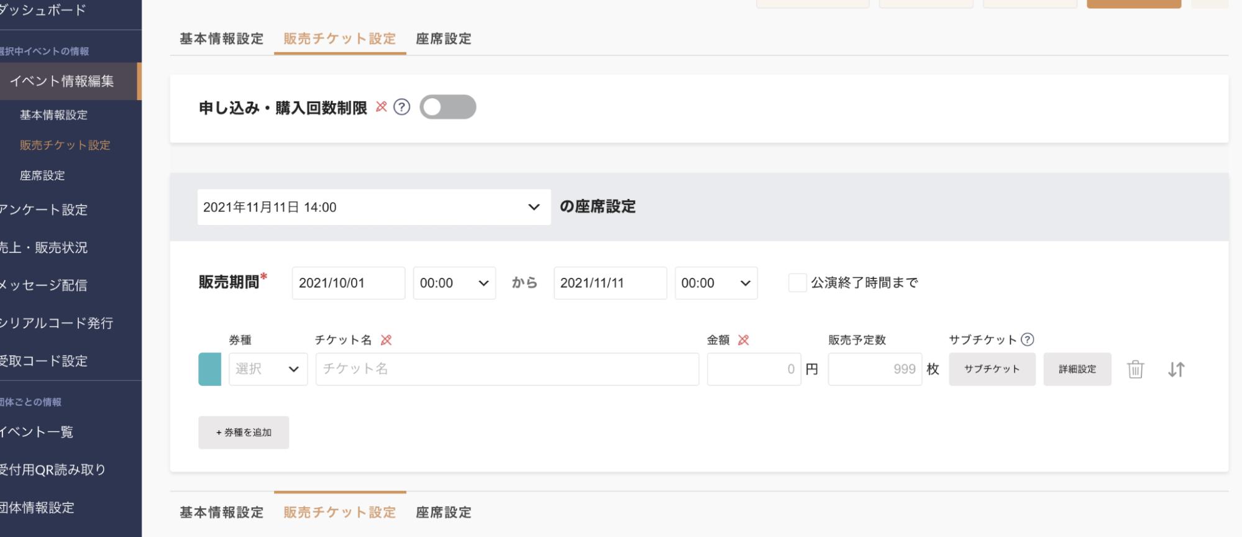1242x537 pixels.
Task: Select アンケート設定 in the sidebar
Action: [44, 210]
